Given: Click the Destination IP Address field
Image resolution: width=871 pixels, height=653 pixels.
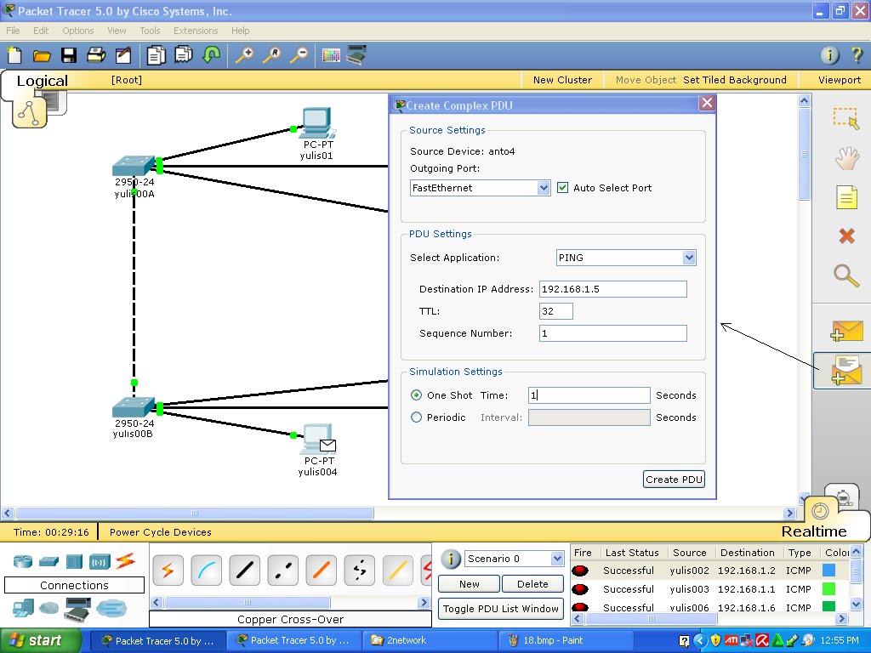Looking at the screenshot, I should click(x=612, y=289).
